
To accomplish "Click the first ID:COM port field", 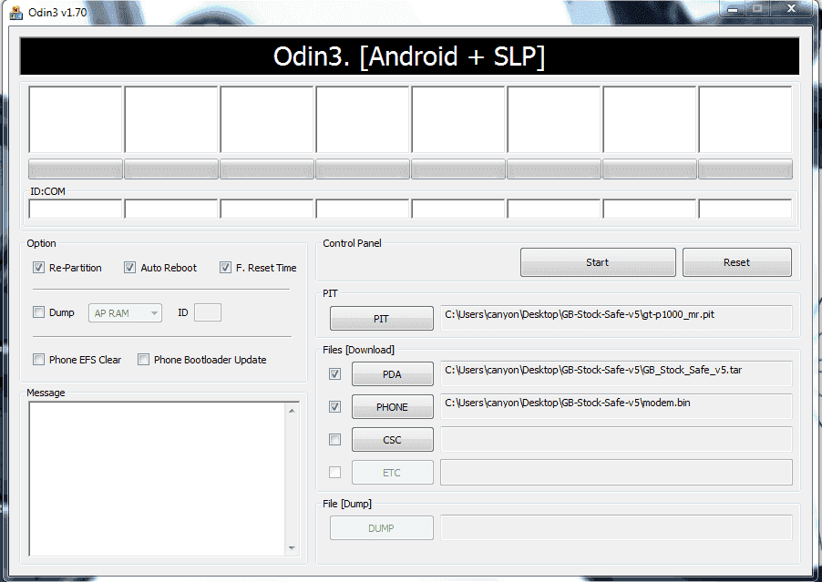I will 76,209.
